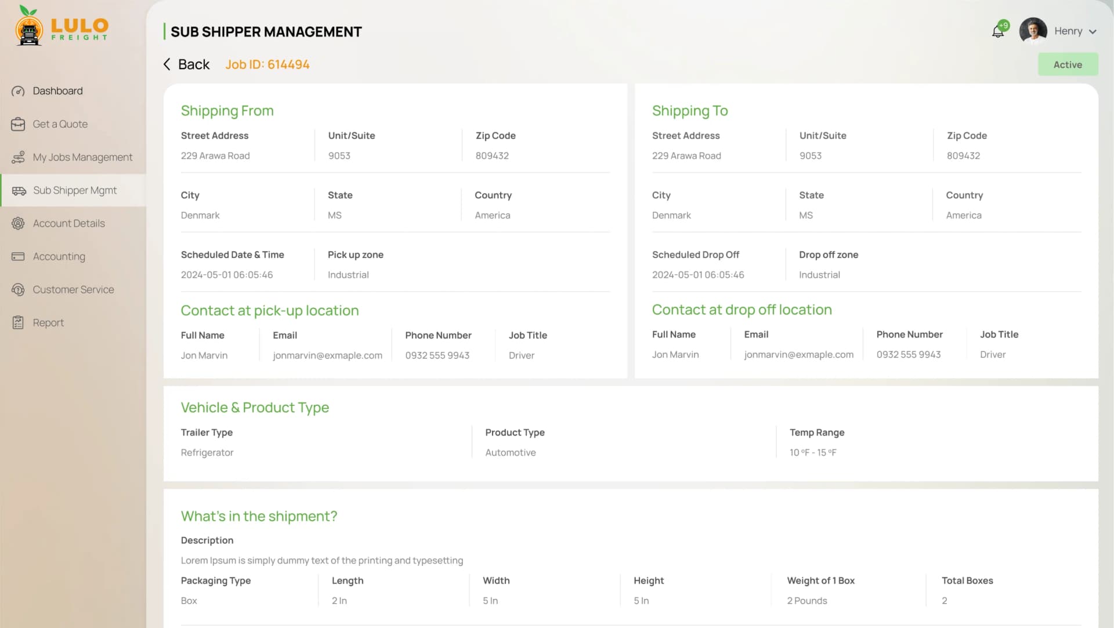
Task: Click the pick-up contact email jonmarvin@exmaple.com
Action: click(x=328, y=355)
